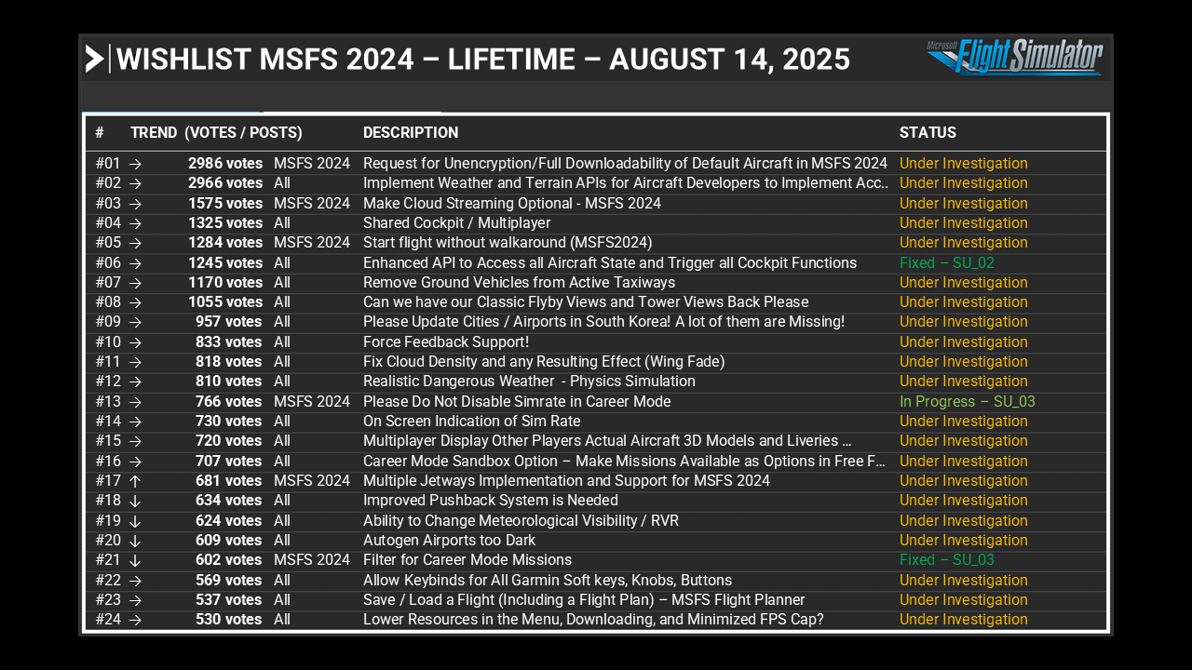Click 'Remove Ground Vehicles from Active Taxiways'
The width and height of the screenshot is (1192, 670).
pyautogui.click(x=519, y=283)
